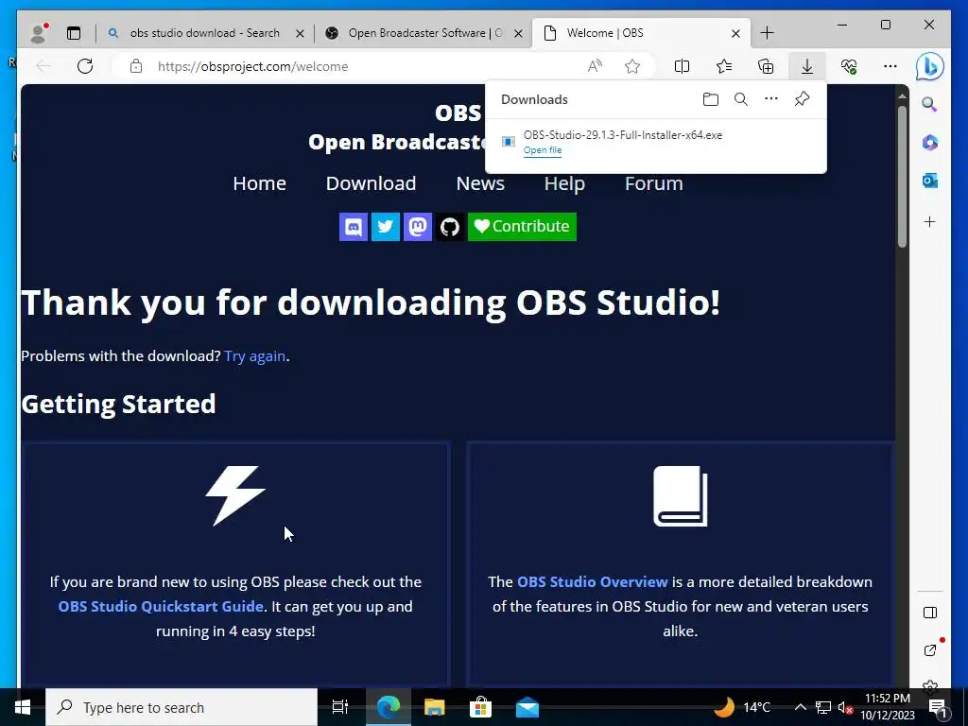This screenshot has width=968, height=726.
Task: Go to Forum in OBS navigation
Action: point(654,183)
